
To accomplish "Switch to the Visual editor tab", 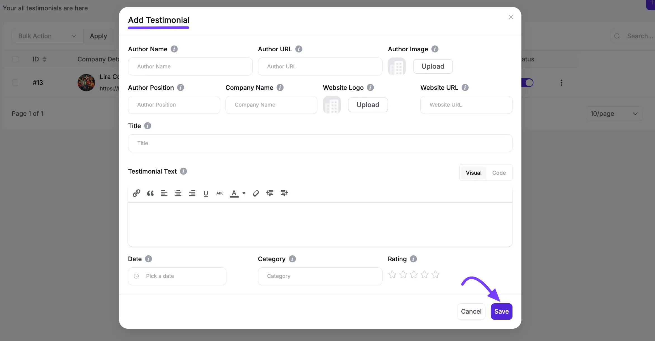I will 473,173.
